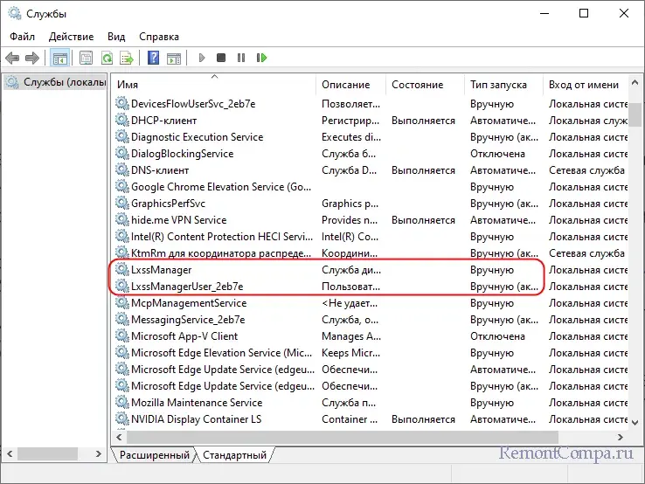
Task: Open the Файл menu
Action: coord(23,37)
